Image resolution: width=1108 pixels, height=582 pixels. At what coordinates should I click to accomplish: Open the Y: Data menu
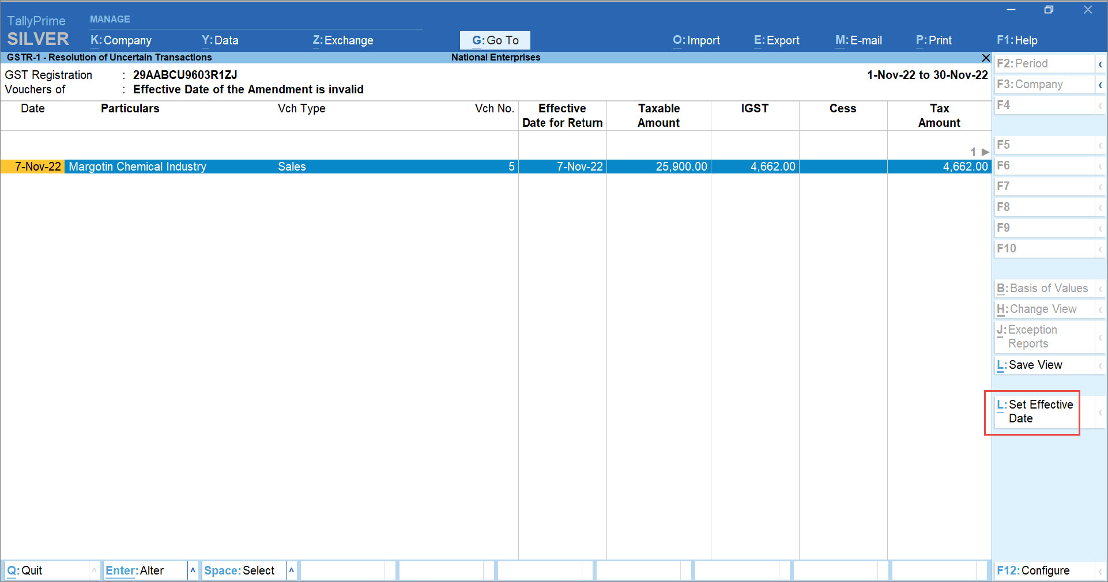(220, 40)
